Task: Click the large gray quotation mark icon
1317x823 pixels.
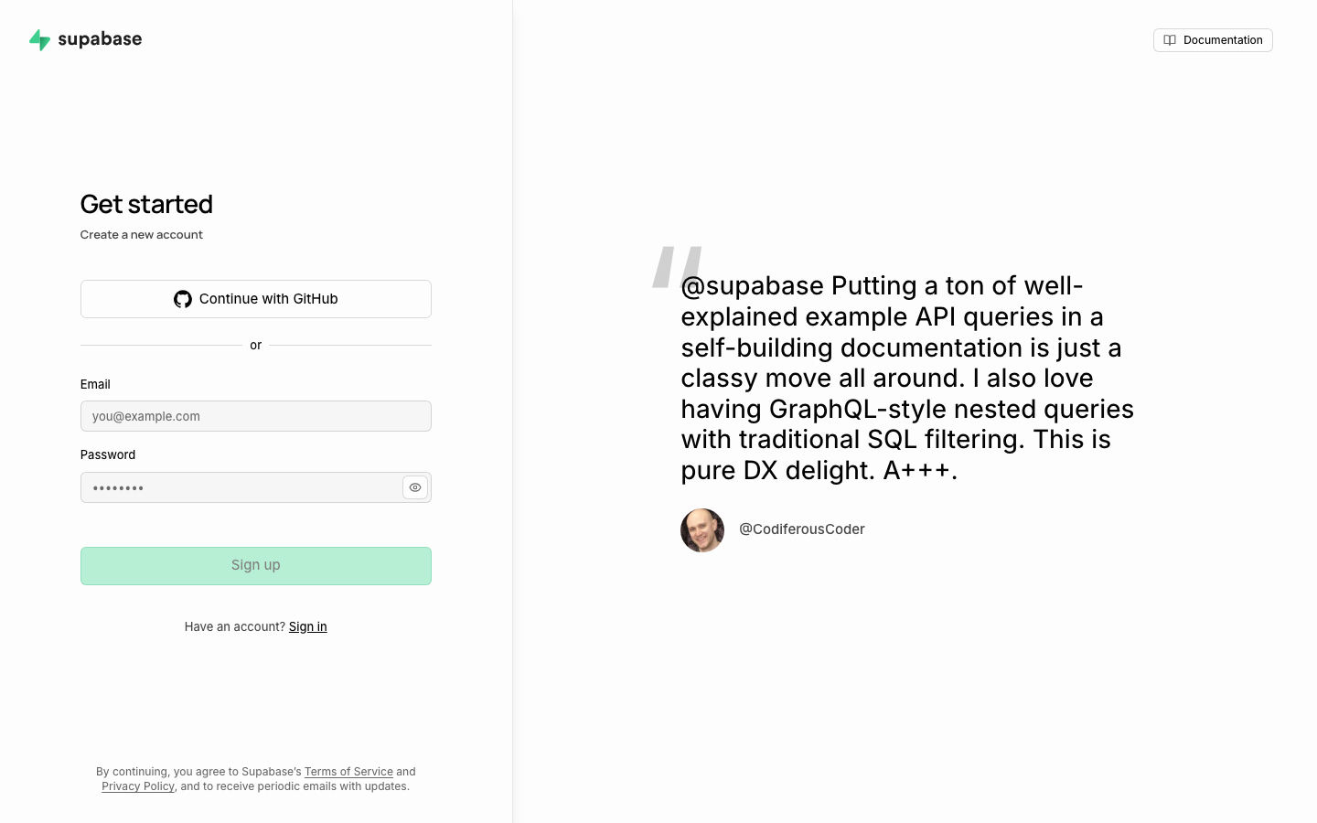Action: tap(678, 266)
